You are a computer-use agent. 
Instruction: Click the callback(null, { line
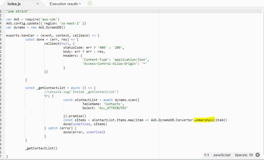pyautogui.click(x=60, y=43)
